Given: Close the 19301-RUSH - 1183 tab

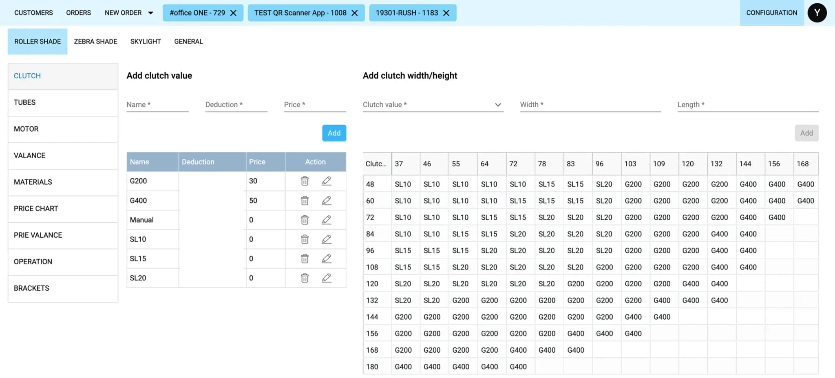Looking at the screenshot, I should point(446,13).
